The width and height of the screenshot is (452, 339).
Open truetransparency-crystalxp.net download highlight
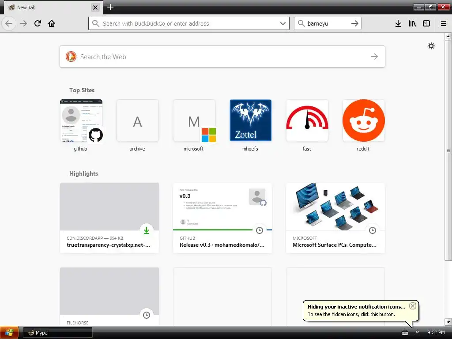109,218
